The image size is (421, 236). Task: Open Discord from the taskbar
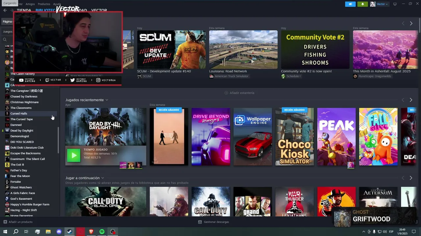(x=59, y=232)
